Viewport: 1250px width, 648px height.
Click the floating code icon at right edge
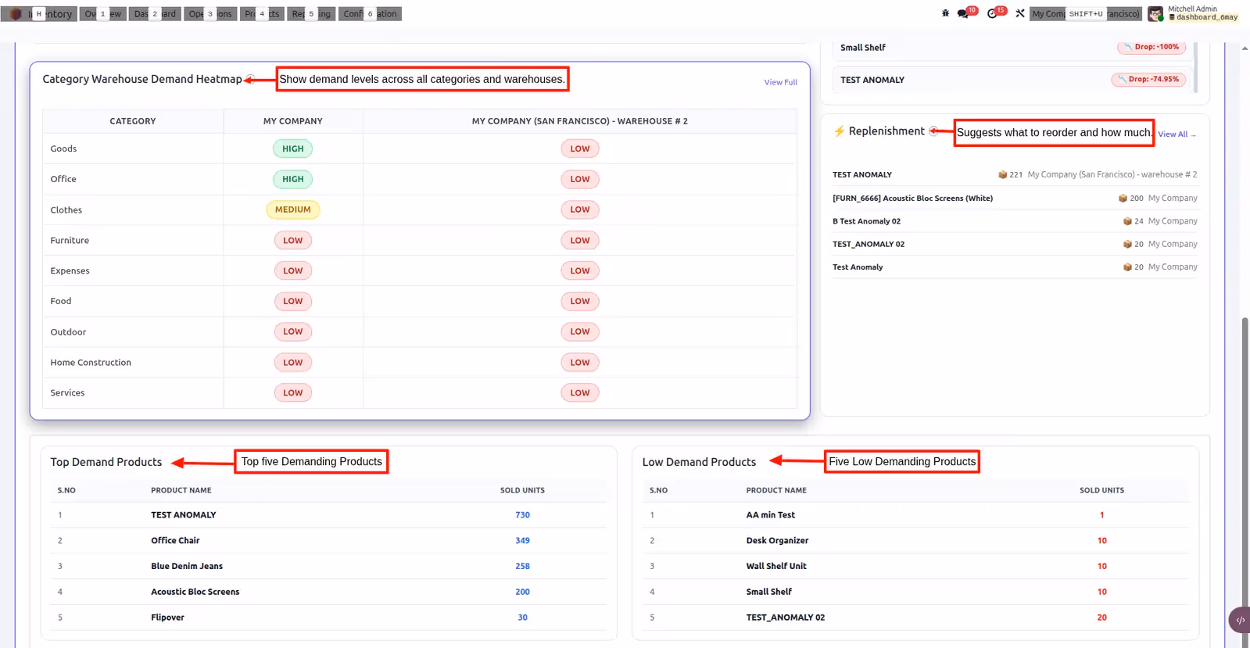pos(1240,620)
